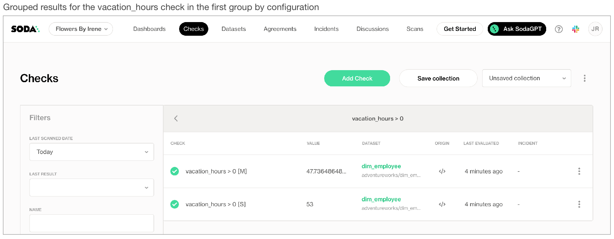Click origin code icon for vacation_hours [M]
Screen dimensions: 614x239
point(442,171)
